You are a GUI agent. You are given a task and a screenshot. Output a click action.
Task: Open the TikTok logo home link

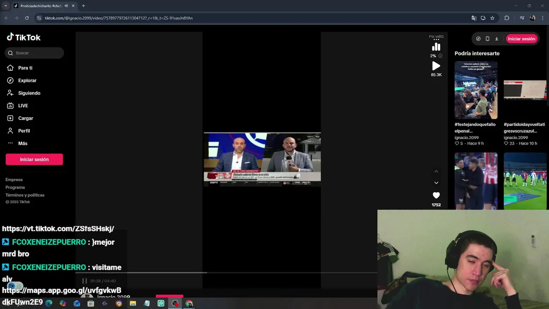click(x=24, y=37)
